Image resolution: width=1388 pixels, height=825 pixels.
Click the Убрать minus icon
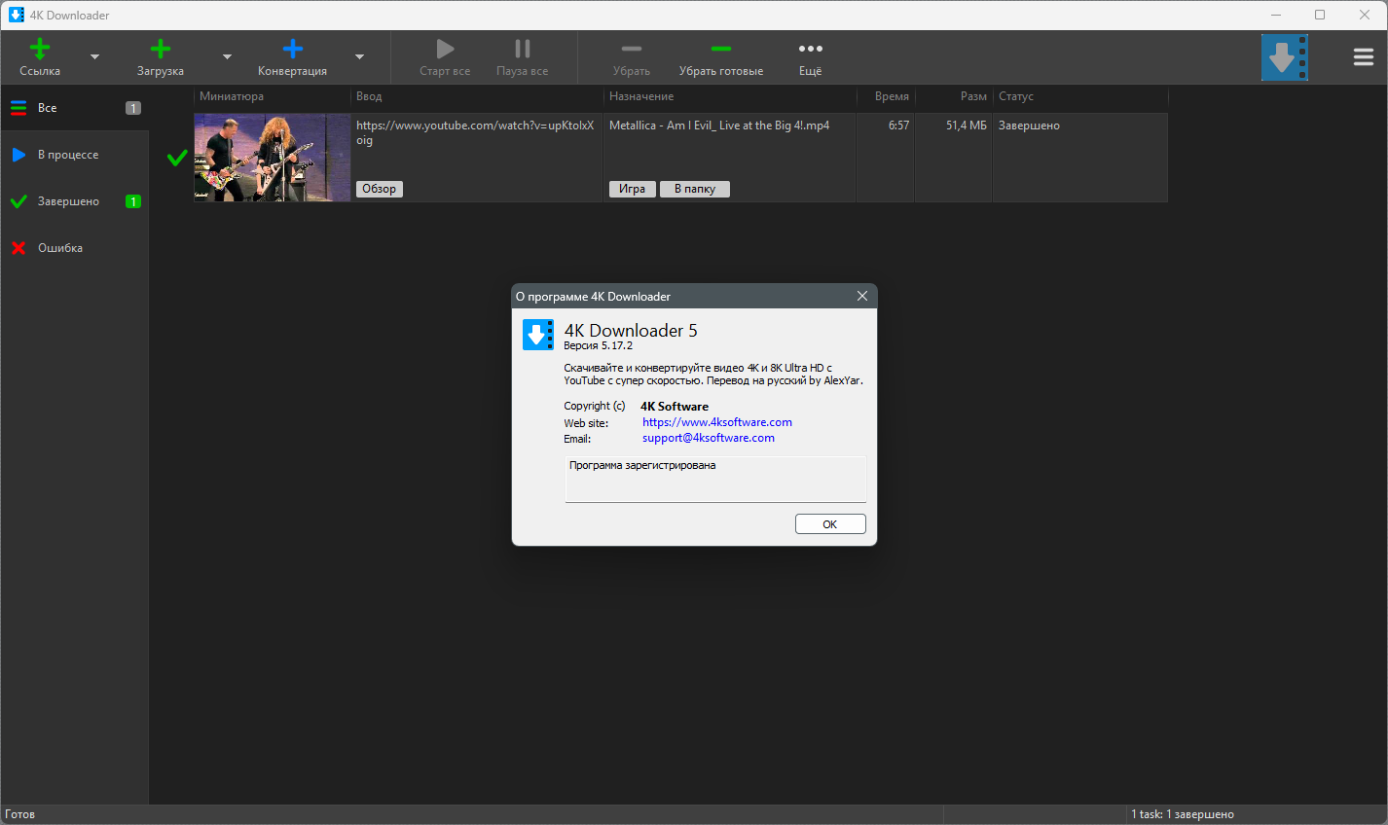632,49
